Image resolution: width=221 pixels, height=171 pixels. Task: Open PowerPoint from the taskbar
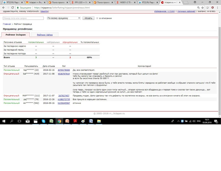coord(67,121)
